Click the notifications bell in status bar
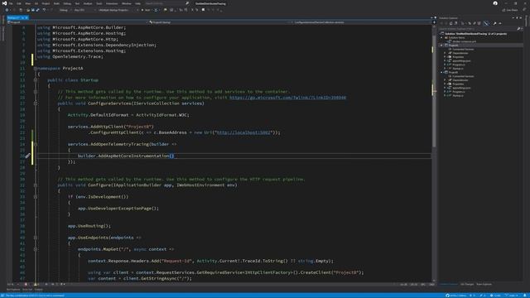530x298 pixels. 525,296
